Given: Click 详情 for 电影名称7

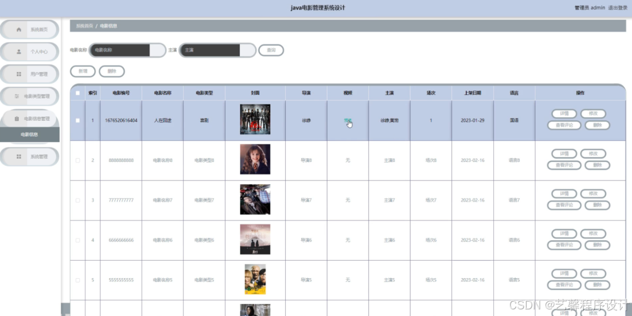Looking at the screenshot, I should pos(564,194).
